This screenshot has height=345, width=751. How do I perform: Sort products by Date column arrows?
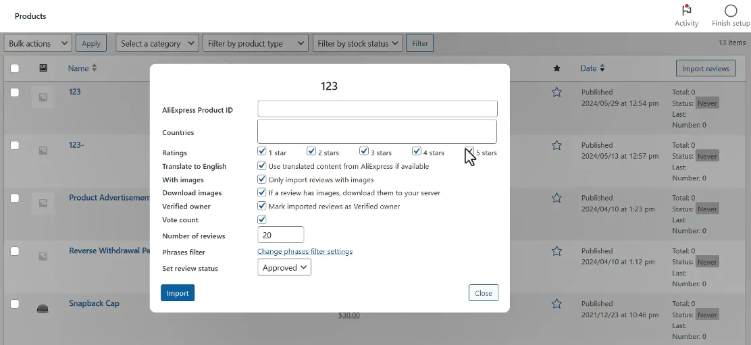[x=602, y=68]
